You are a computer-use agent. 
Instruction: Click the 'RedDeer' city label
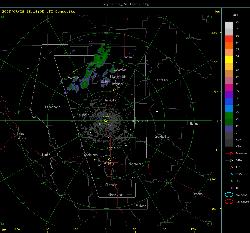(x=118, y=84)
